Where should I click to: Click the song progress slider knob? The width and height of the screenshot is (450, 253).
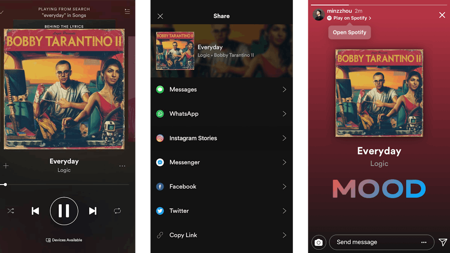(5, 184)
